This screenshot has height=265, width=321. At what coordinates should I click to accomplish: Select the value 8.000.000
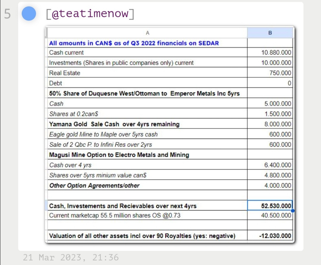pyautogui.click(x=278, y=124)
